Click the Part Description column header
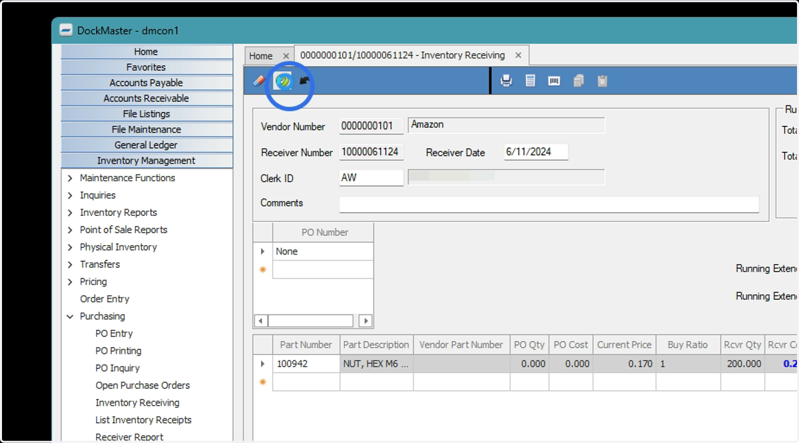799x443 pixels. point(377,345)
